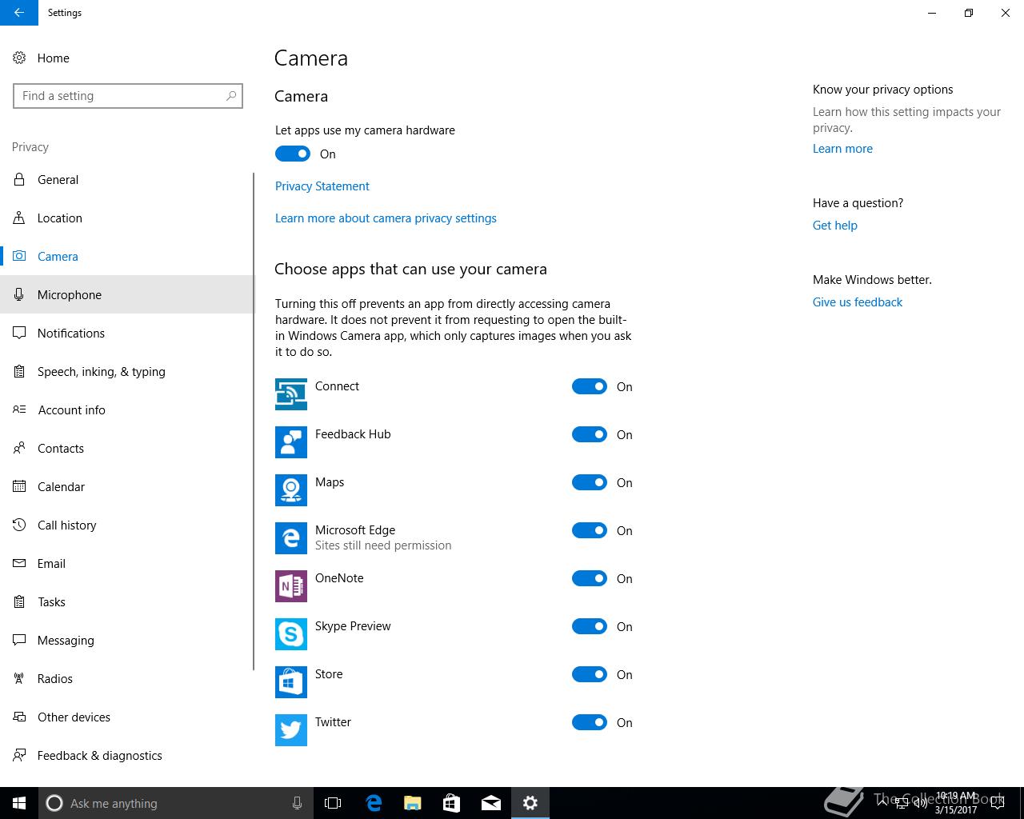Open the Windows Start button
This screenshot has width=1024, height=819.
tap(19, 803)
